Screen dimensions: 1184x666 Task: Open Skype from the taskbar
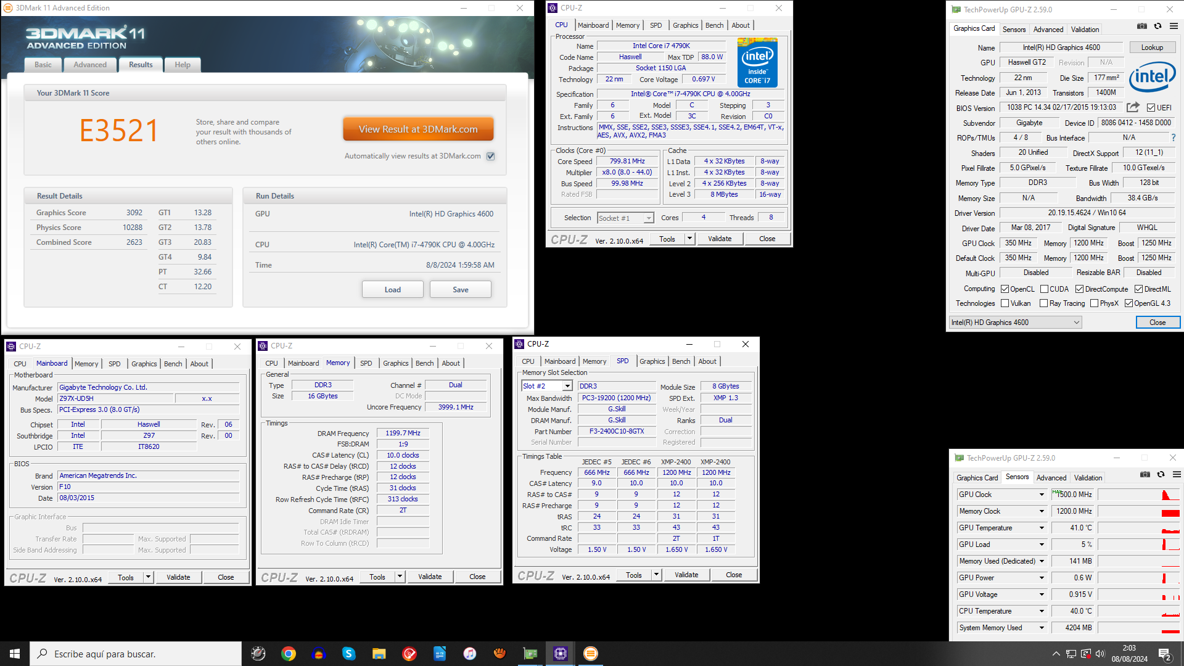pyautogui.click(x=349, y=654)
